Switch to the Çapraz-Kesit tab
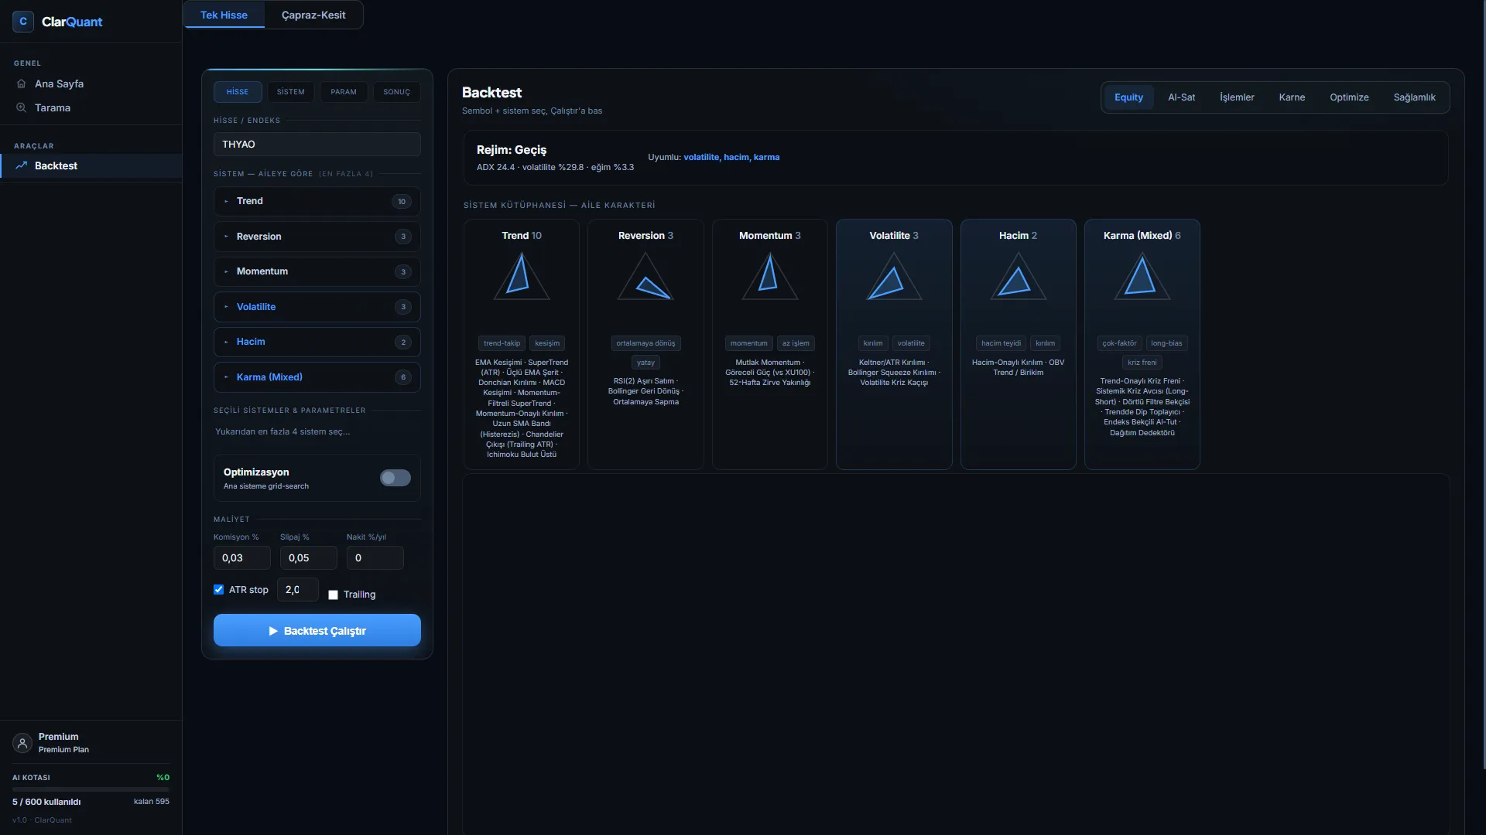Image resolution: width=1486 pixels, height=835 pixels. point(313,15)
